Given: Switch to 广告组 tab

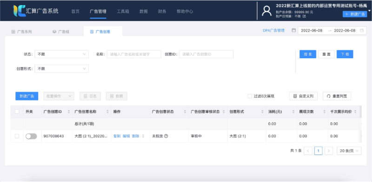Looking at the screenshot, I should [x=61, y=32].
